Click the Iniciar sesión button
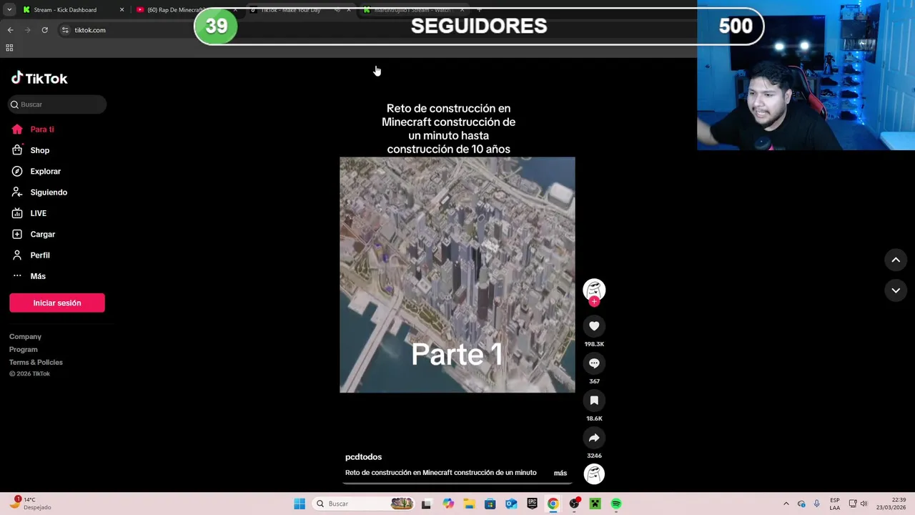Screen dimensions: 915x515 (x=57, y=303)
